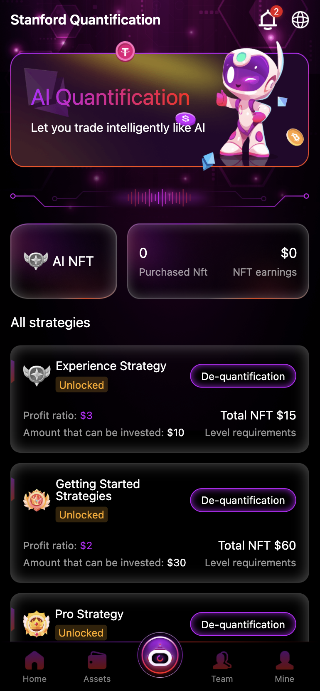Open the AI NFT card
Viewport: 320px width, 691px height.
[x=64, y=261]
